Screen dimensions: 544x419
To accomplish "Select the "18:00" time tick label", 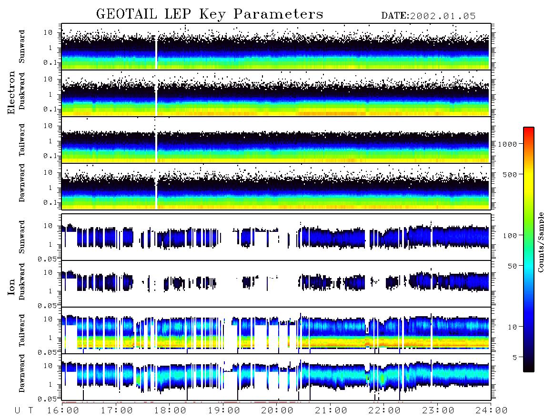I will 171,411.
